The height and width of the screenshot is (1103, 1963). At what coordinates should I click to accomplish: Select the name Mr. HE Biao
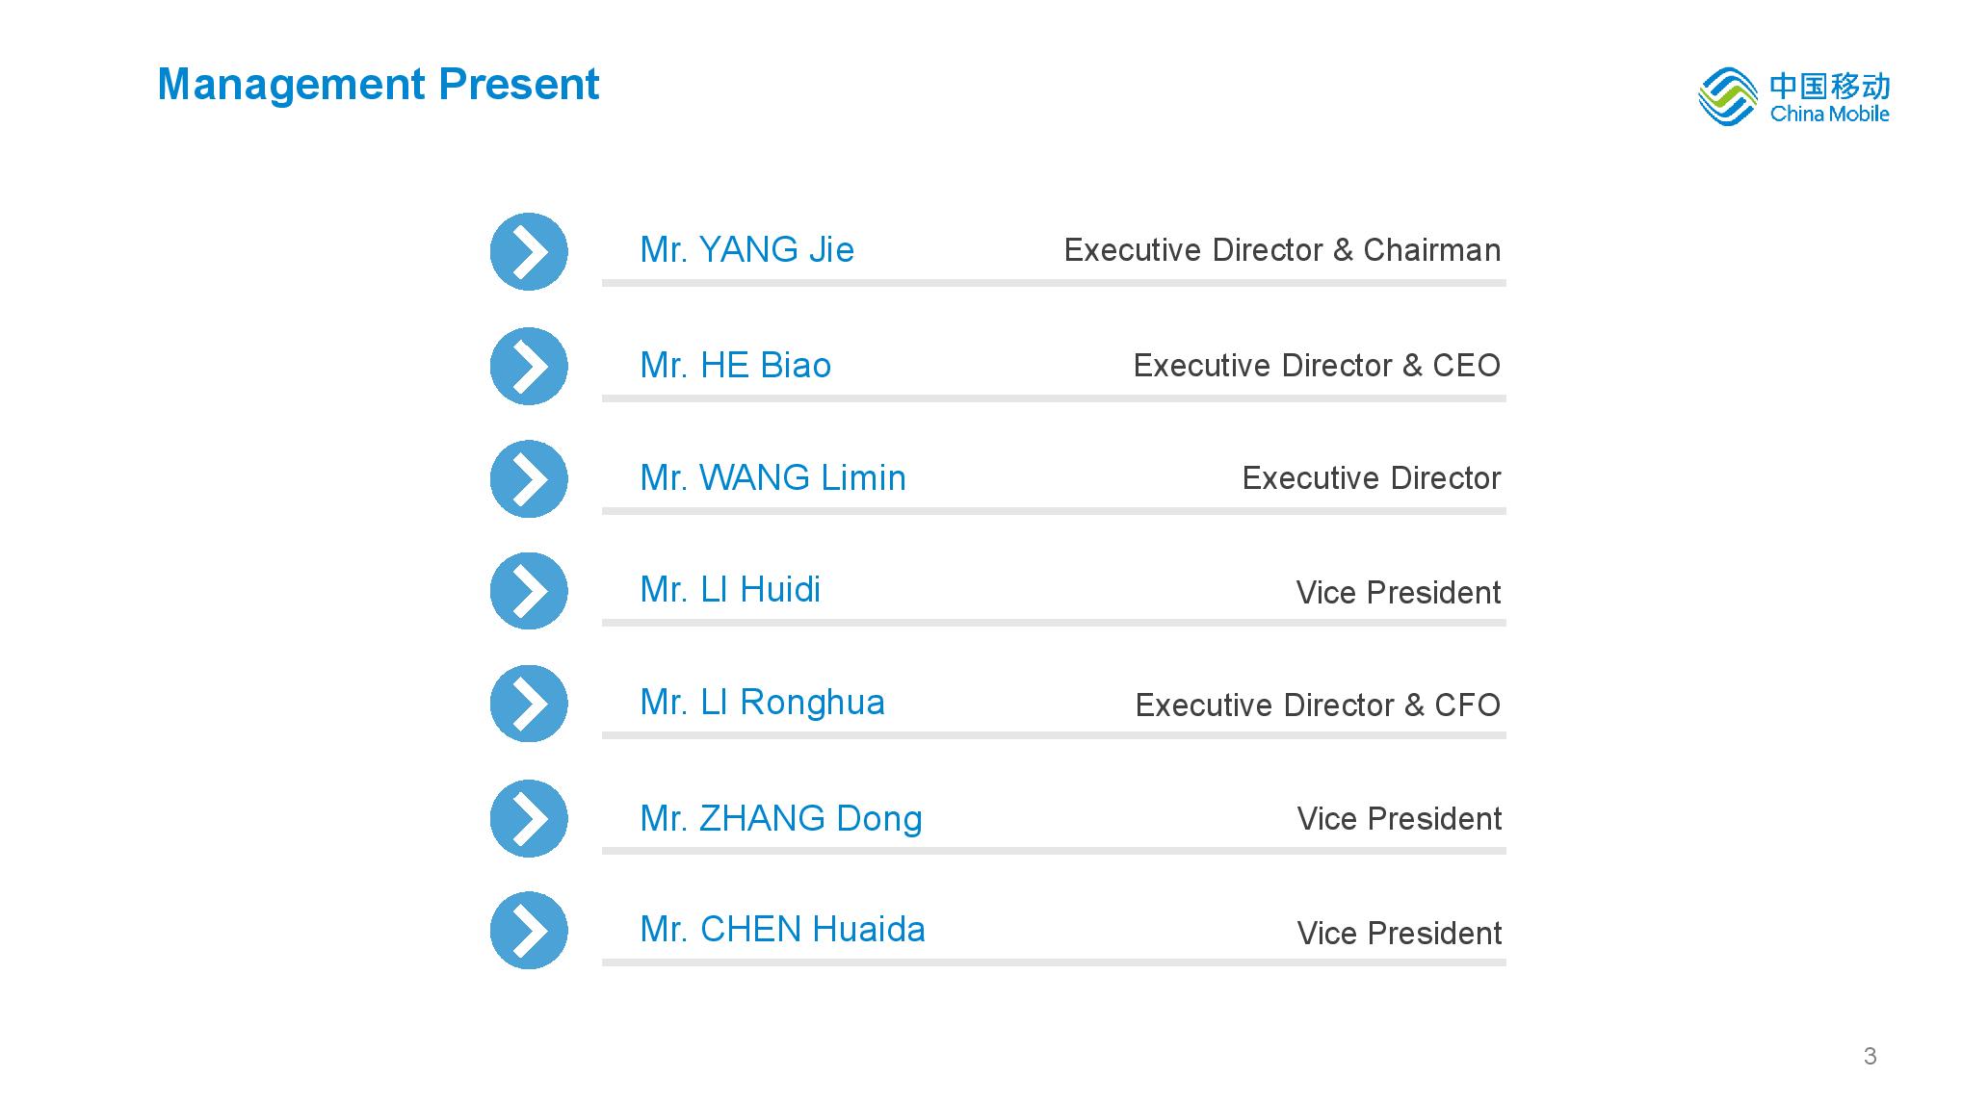coord(735,366)
